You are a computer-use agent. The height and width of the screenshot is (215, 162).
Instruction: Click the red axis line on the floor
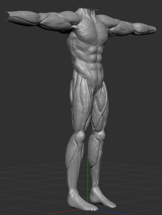click(64, 212)
